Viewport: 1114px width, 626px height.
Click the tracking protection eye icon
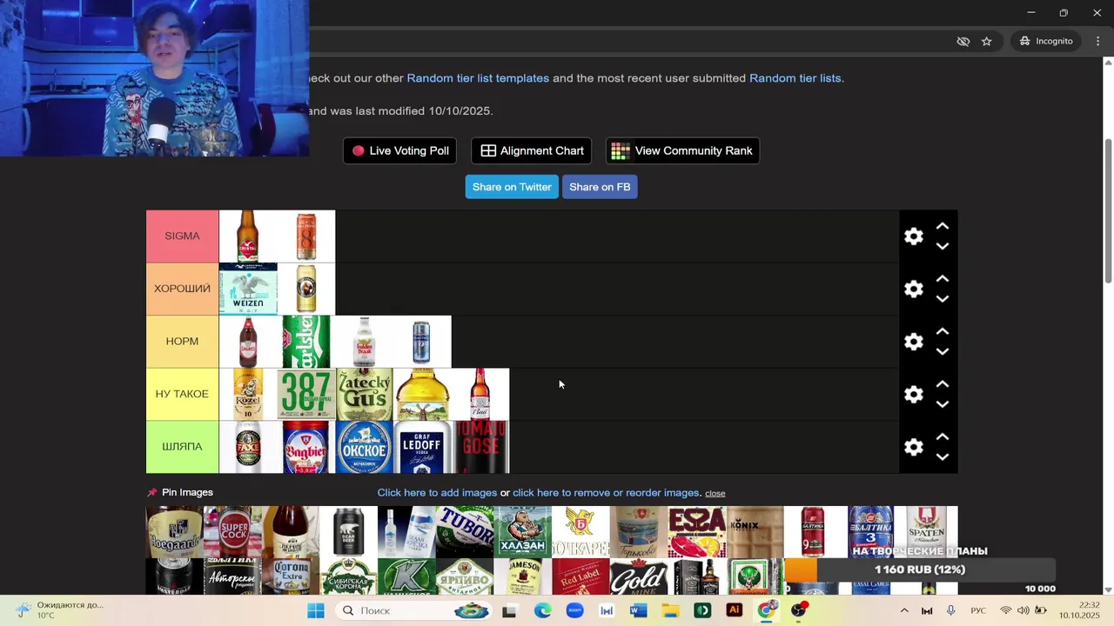tap(963, 41)
